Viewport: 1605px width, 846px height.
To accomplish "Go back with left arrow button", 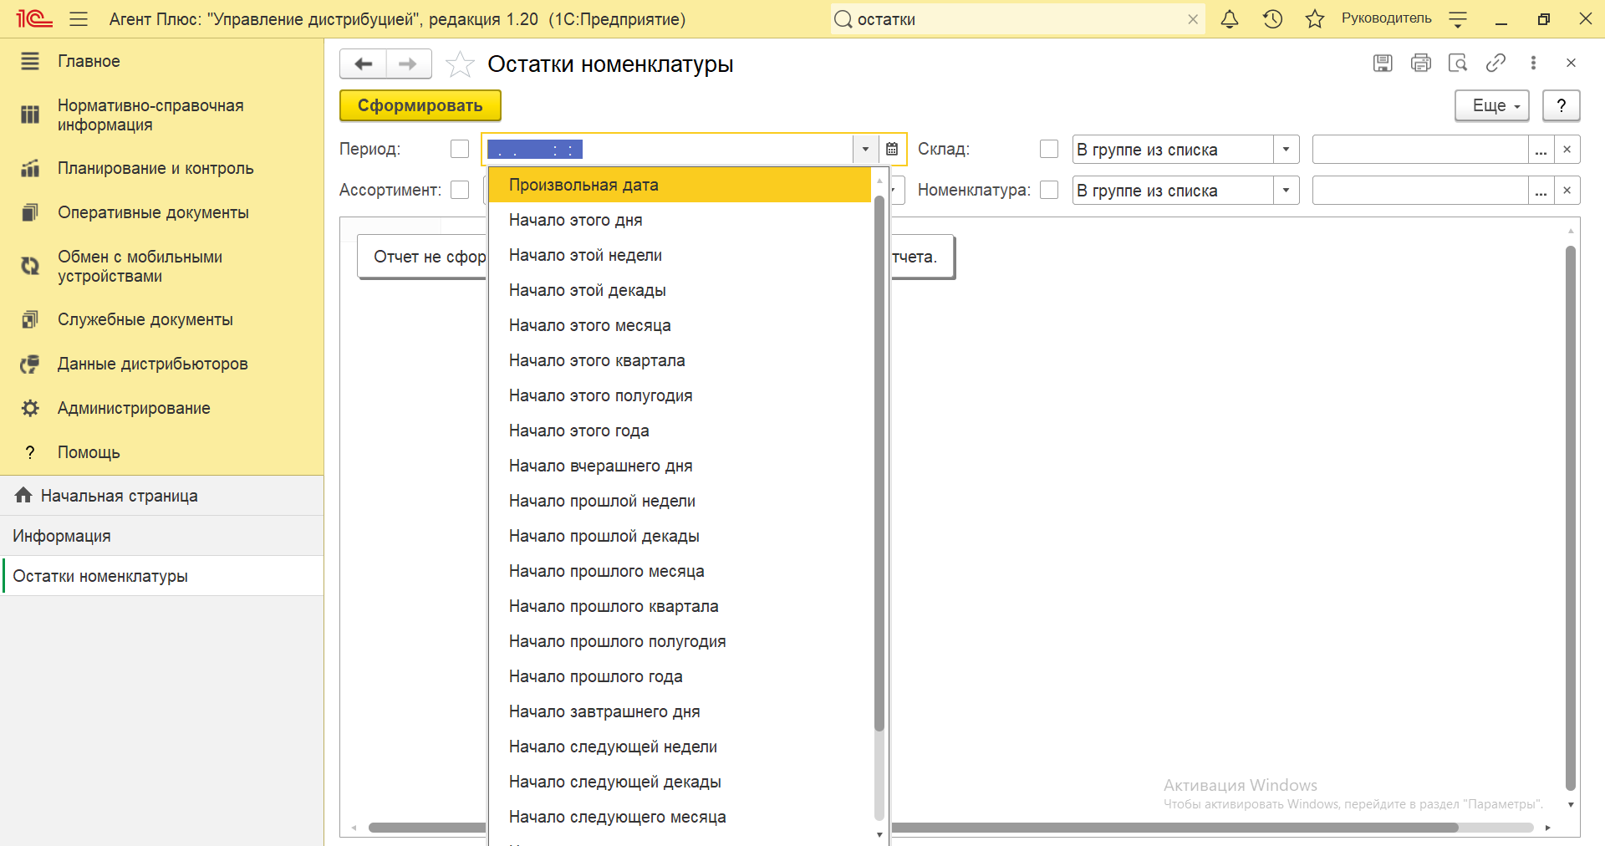I will coord(363,64).
